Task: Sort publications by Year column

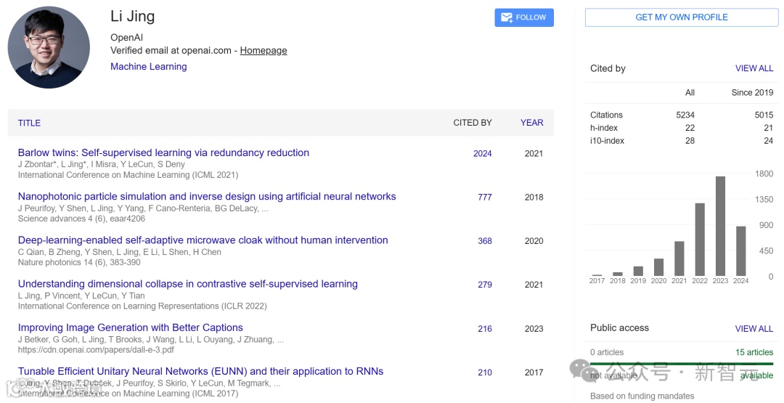Action: coord(531,123)
